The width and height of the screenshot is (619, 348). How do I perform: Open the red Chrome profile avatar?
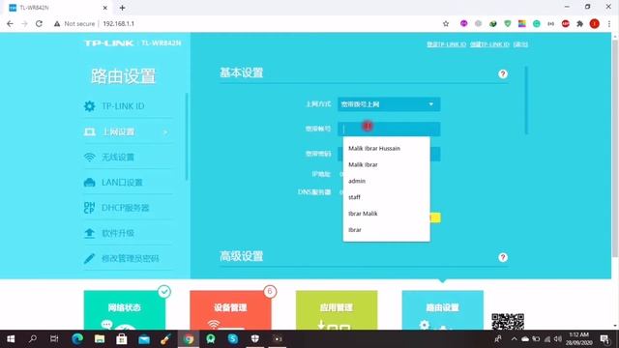point(595,23)
